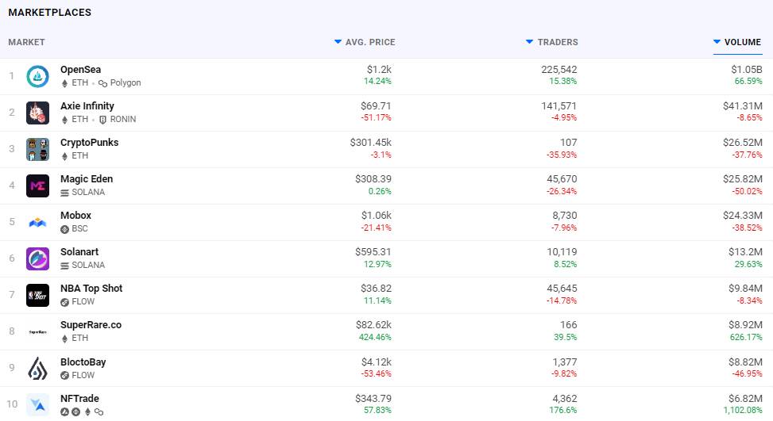Click the last chain-link icon under NFTrade
The height and width of the screenshot is (421, 773).
click(x=99, y=411)
